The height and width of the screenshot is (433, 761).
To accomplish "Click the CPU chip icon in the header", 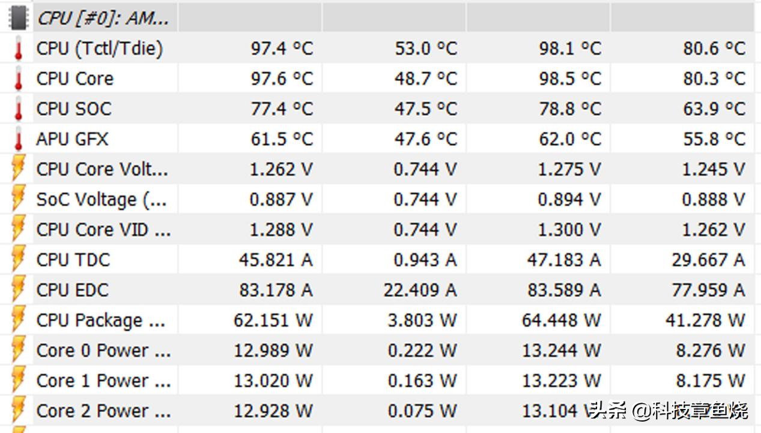I will click(19, 17).
